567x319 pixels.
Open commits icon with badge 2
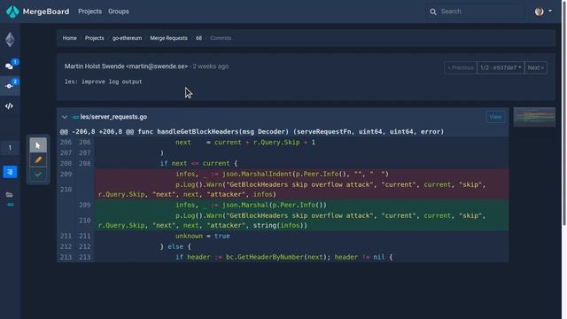tap(10, 86)
